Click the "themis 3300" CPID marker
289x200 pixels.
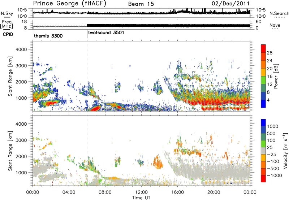(x=48, y=36)
